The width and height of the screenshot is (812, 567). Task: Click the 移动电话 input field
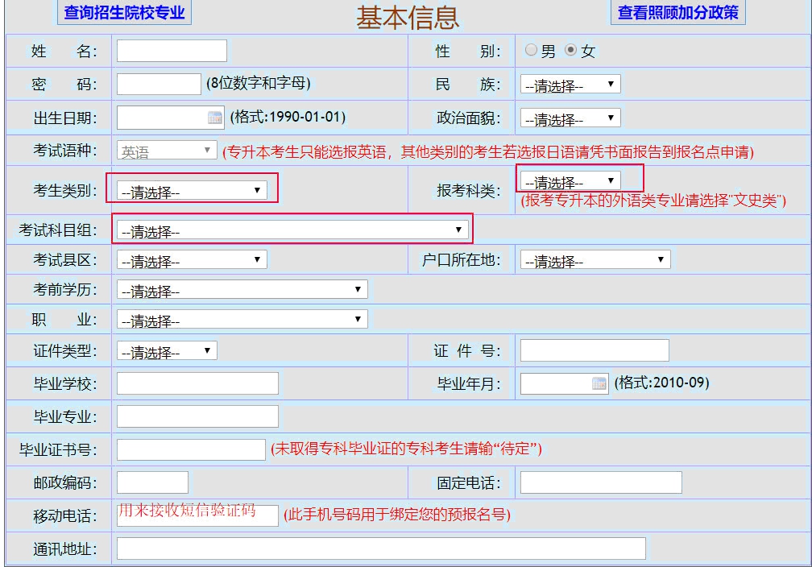click(x=197, y=515)
